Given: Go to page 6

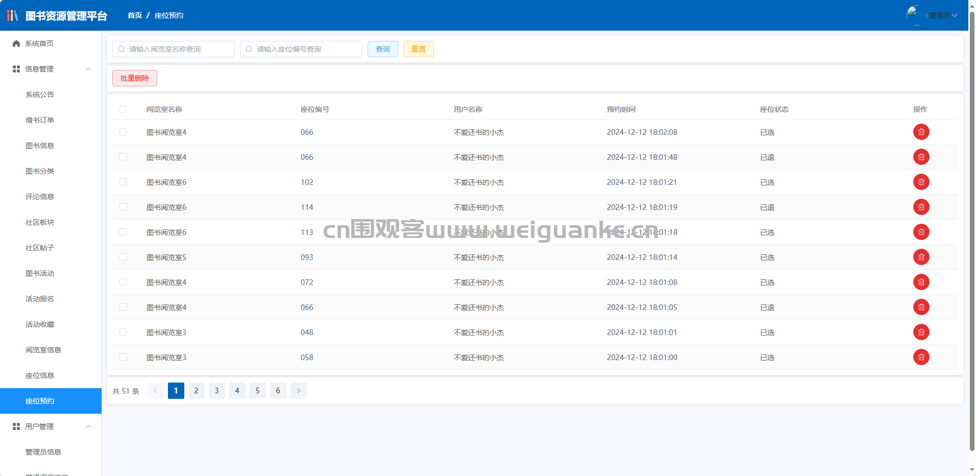Looking at the screenshot, I should click(278, 391).
